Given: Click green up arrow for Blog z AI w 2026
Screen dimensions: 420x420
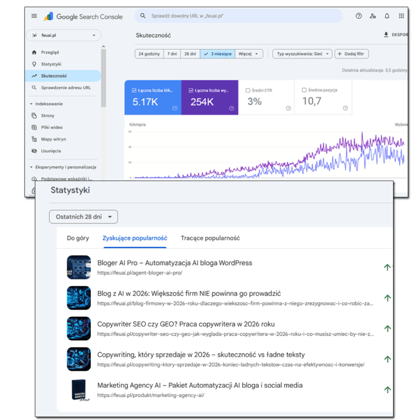Looking at the screenshot, I should point(387,297).
